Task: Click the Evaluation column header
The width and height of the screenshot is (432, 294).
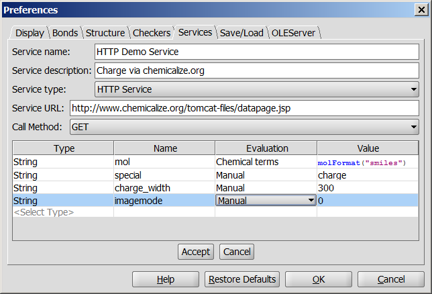Action: (266, 148)
